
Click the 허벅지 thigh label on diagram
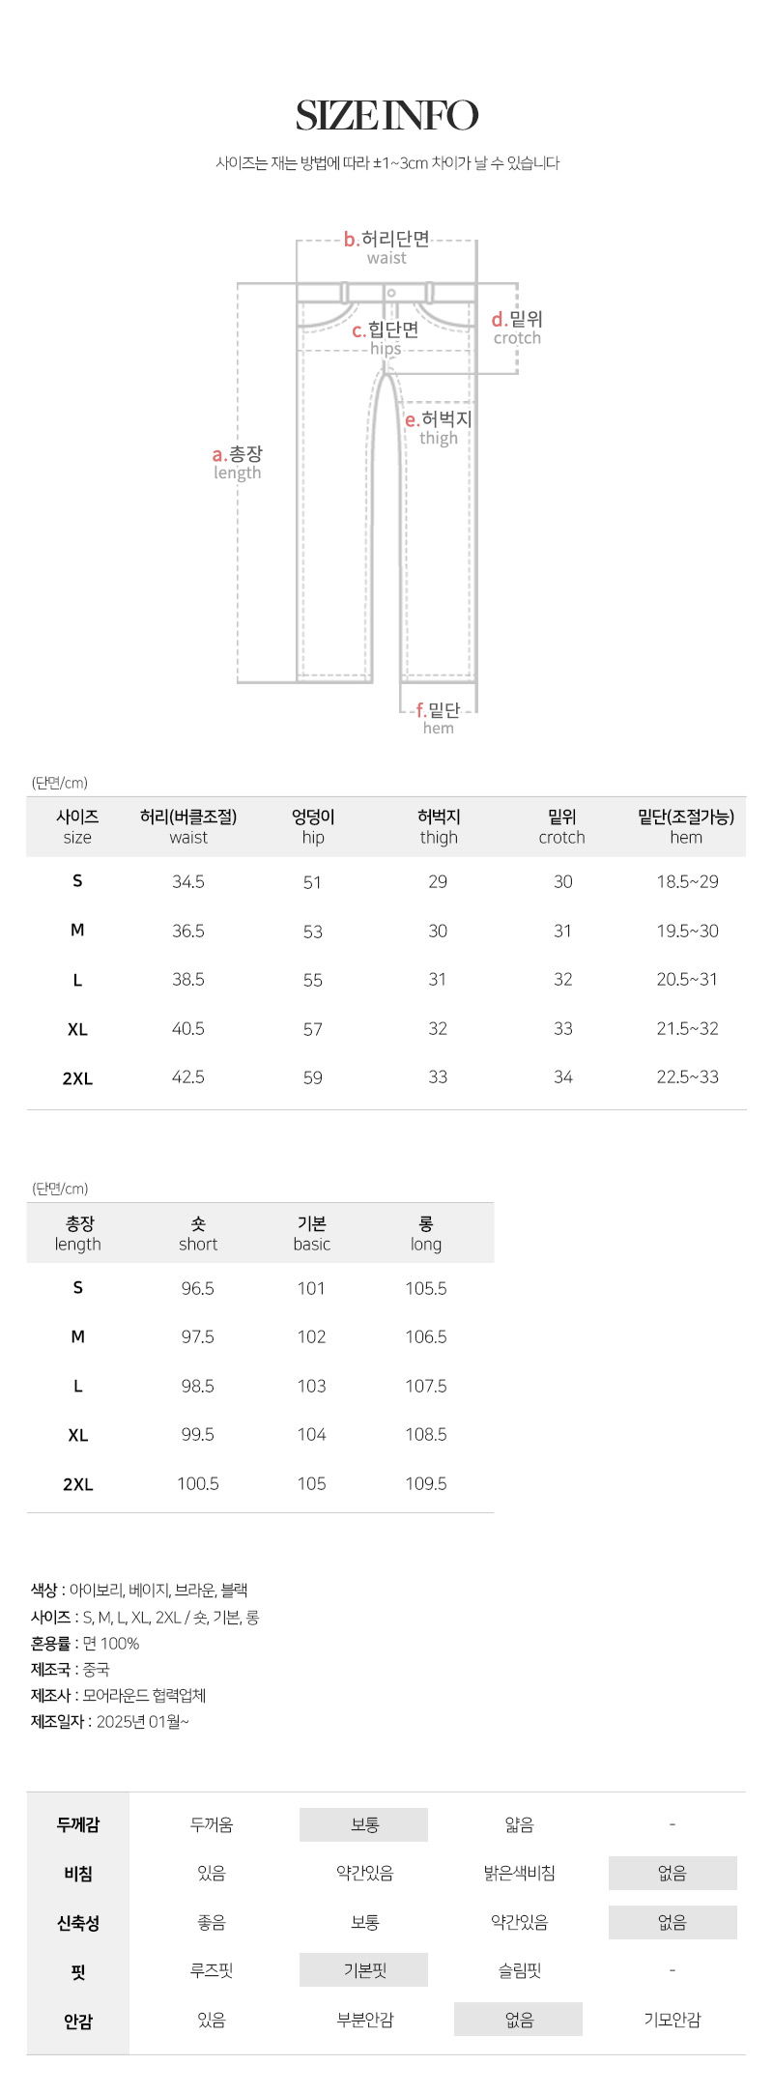(439, 427)
